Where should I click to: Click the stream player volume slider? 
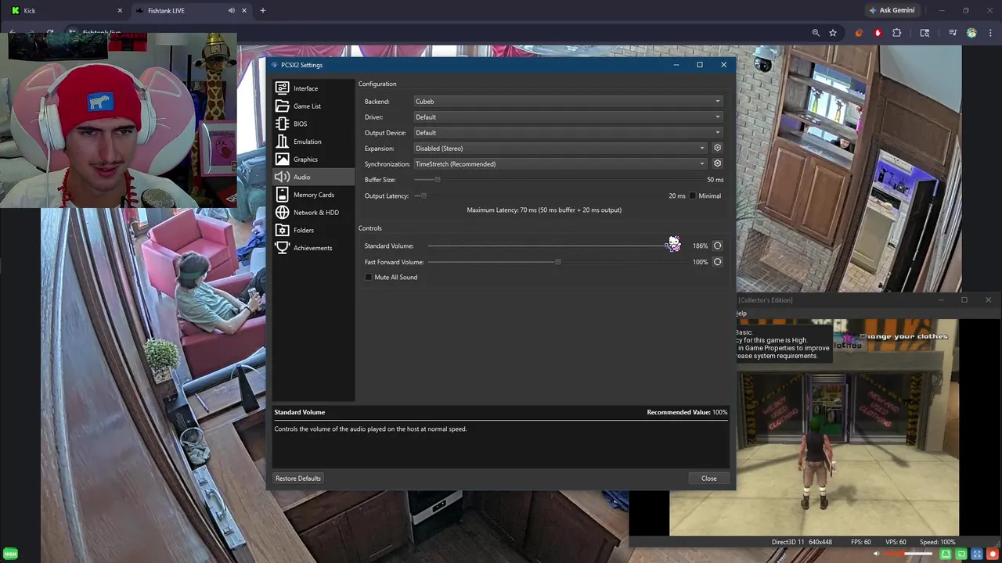(x=908, y=554)
